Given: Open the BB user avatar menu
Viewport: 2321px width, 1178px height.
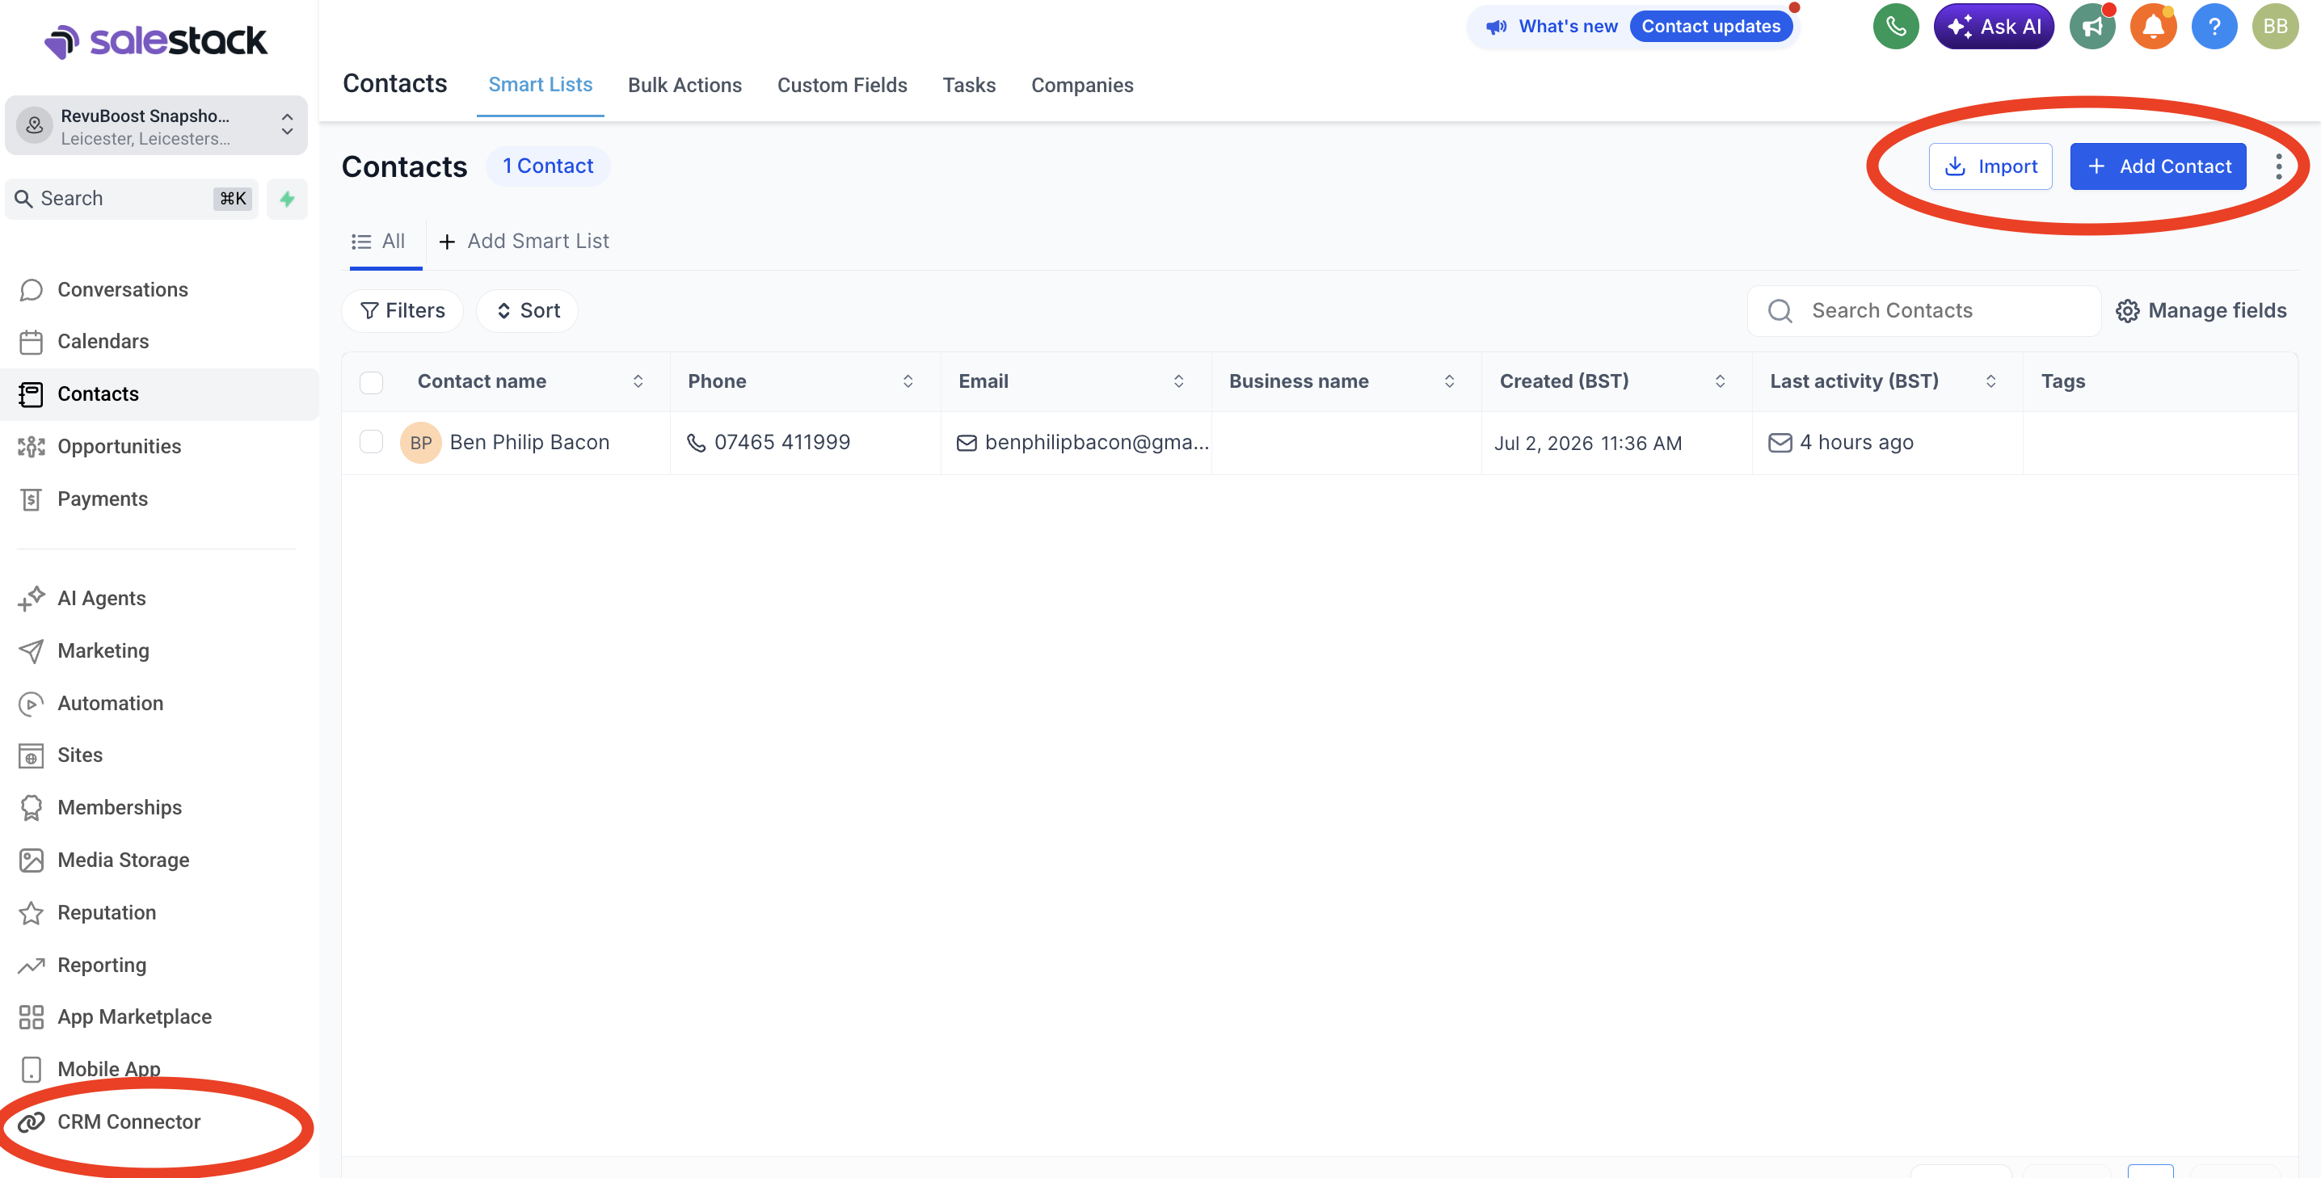Looking at the screenshot, I should point(2275,27).
